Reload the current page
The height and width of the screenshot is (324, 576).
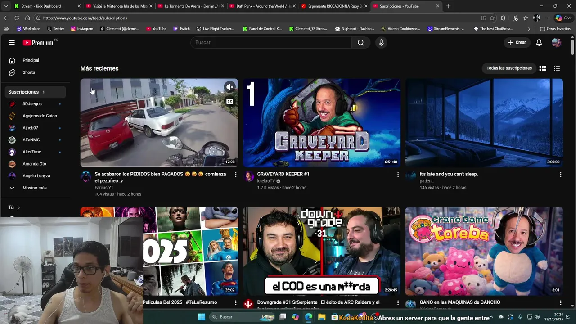[x=17, y=18]
